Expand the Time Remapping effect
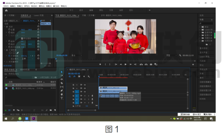224x136 pixels. [5, 62]
